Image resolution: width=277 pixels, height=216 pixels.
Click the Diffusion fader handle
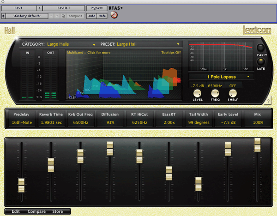(110, 149)
